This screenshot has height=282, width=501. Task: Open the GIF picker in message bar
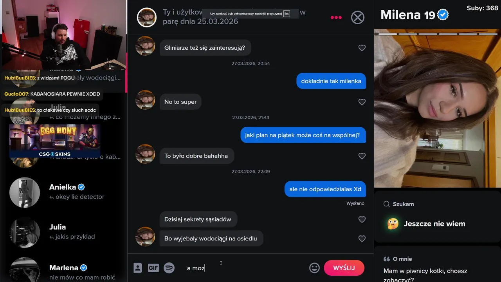tap(153, 268)
